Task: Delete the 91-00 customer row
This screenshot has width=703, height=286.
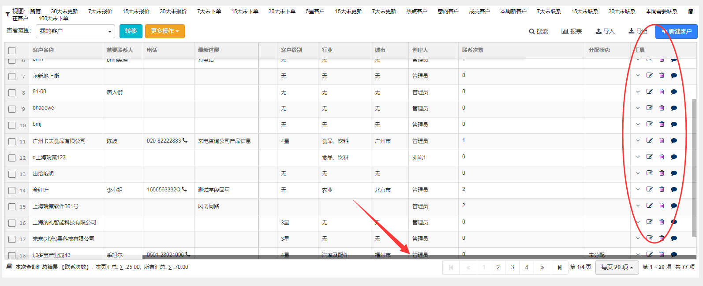Action: (662, 92)
